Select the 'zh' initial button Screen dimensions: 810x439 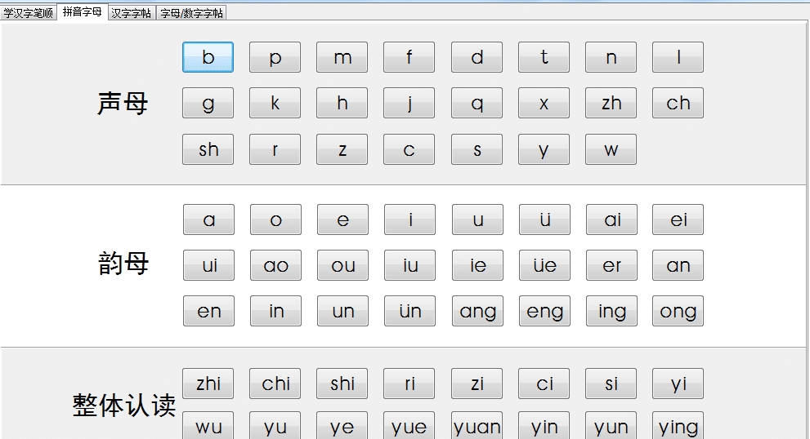point(611,104)
